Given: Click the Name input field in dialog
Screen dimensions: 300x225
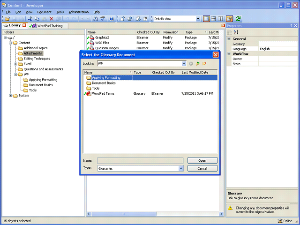Looking at the screenshot, I should tap(140, 160).
